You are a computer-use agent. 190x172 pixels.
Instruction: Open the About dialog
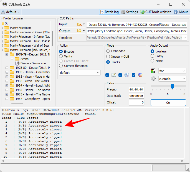pos(181,12)
